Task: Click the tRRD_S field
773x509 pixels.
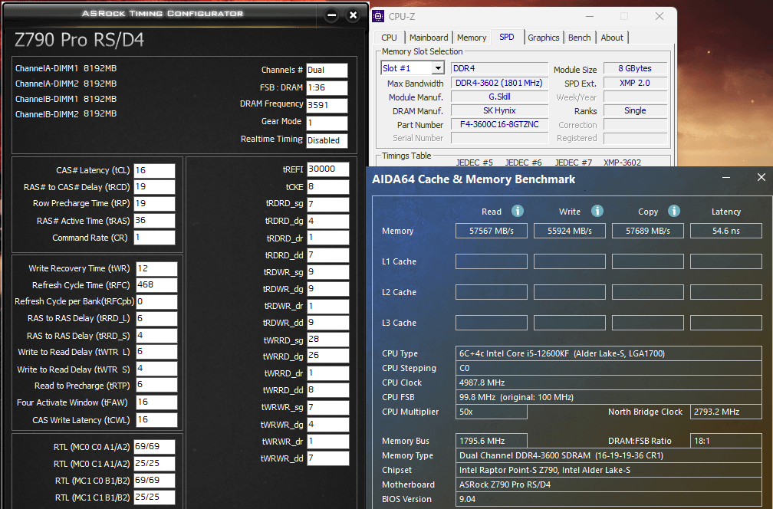Action: (156, 336)
